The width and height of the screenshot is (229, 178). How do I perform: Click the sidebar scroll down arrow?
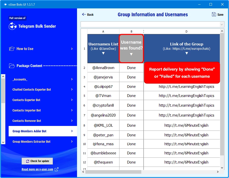click(3, 142)
